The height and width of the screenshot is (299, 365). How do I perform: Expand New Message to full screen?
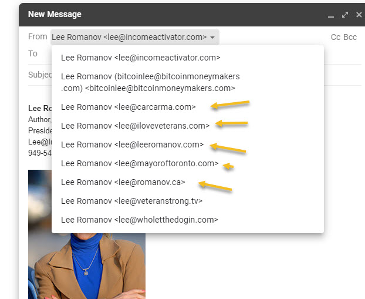click(344, 15)
